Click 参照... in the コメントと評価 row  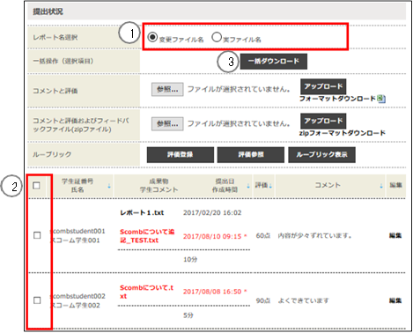[167, 89]
